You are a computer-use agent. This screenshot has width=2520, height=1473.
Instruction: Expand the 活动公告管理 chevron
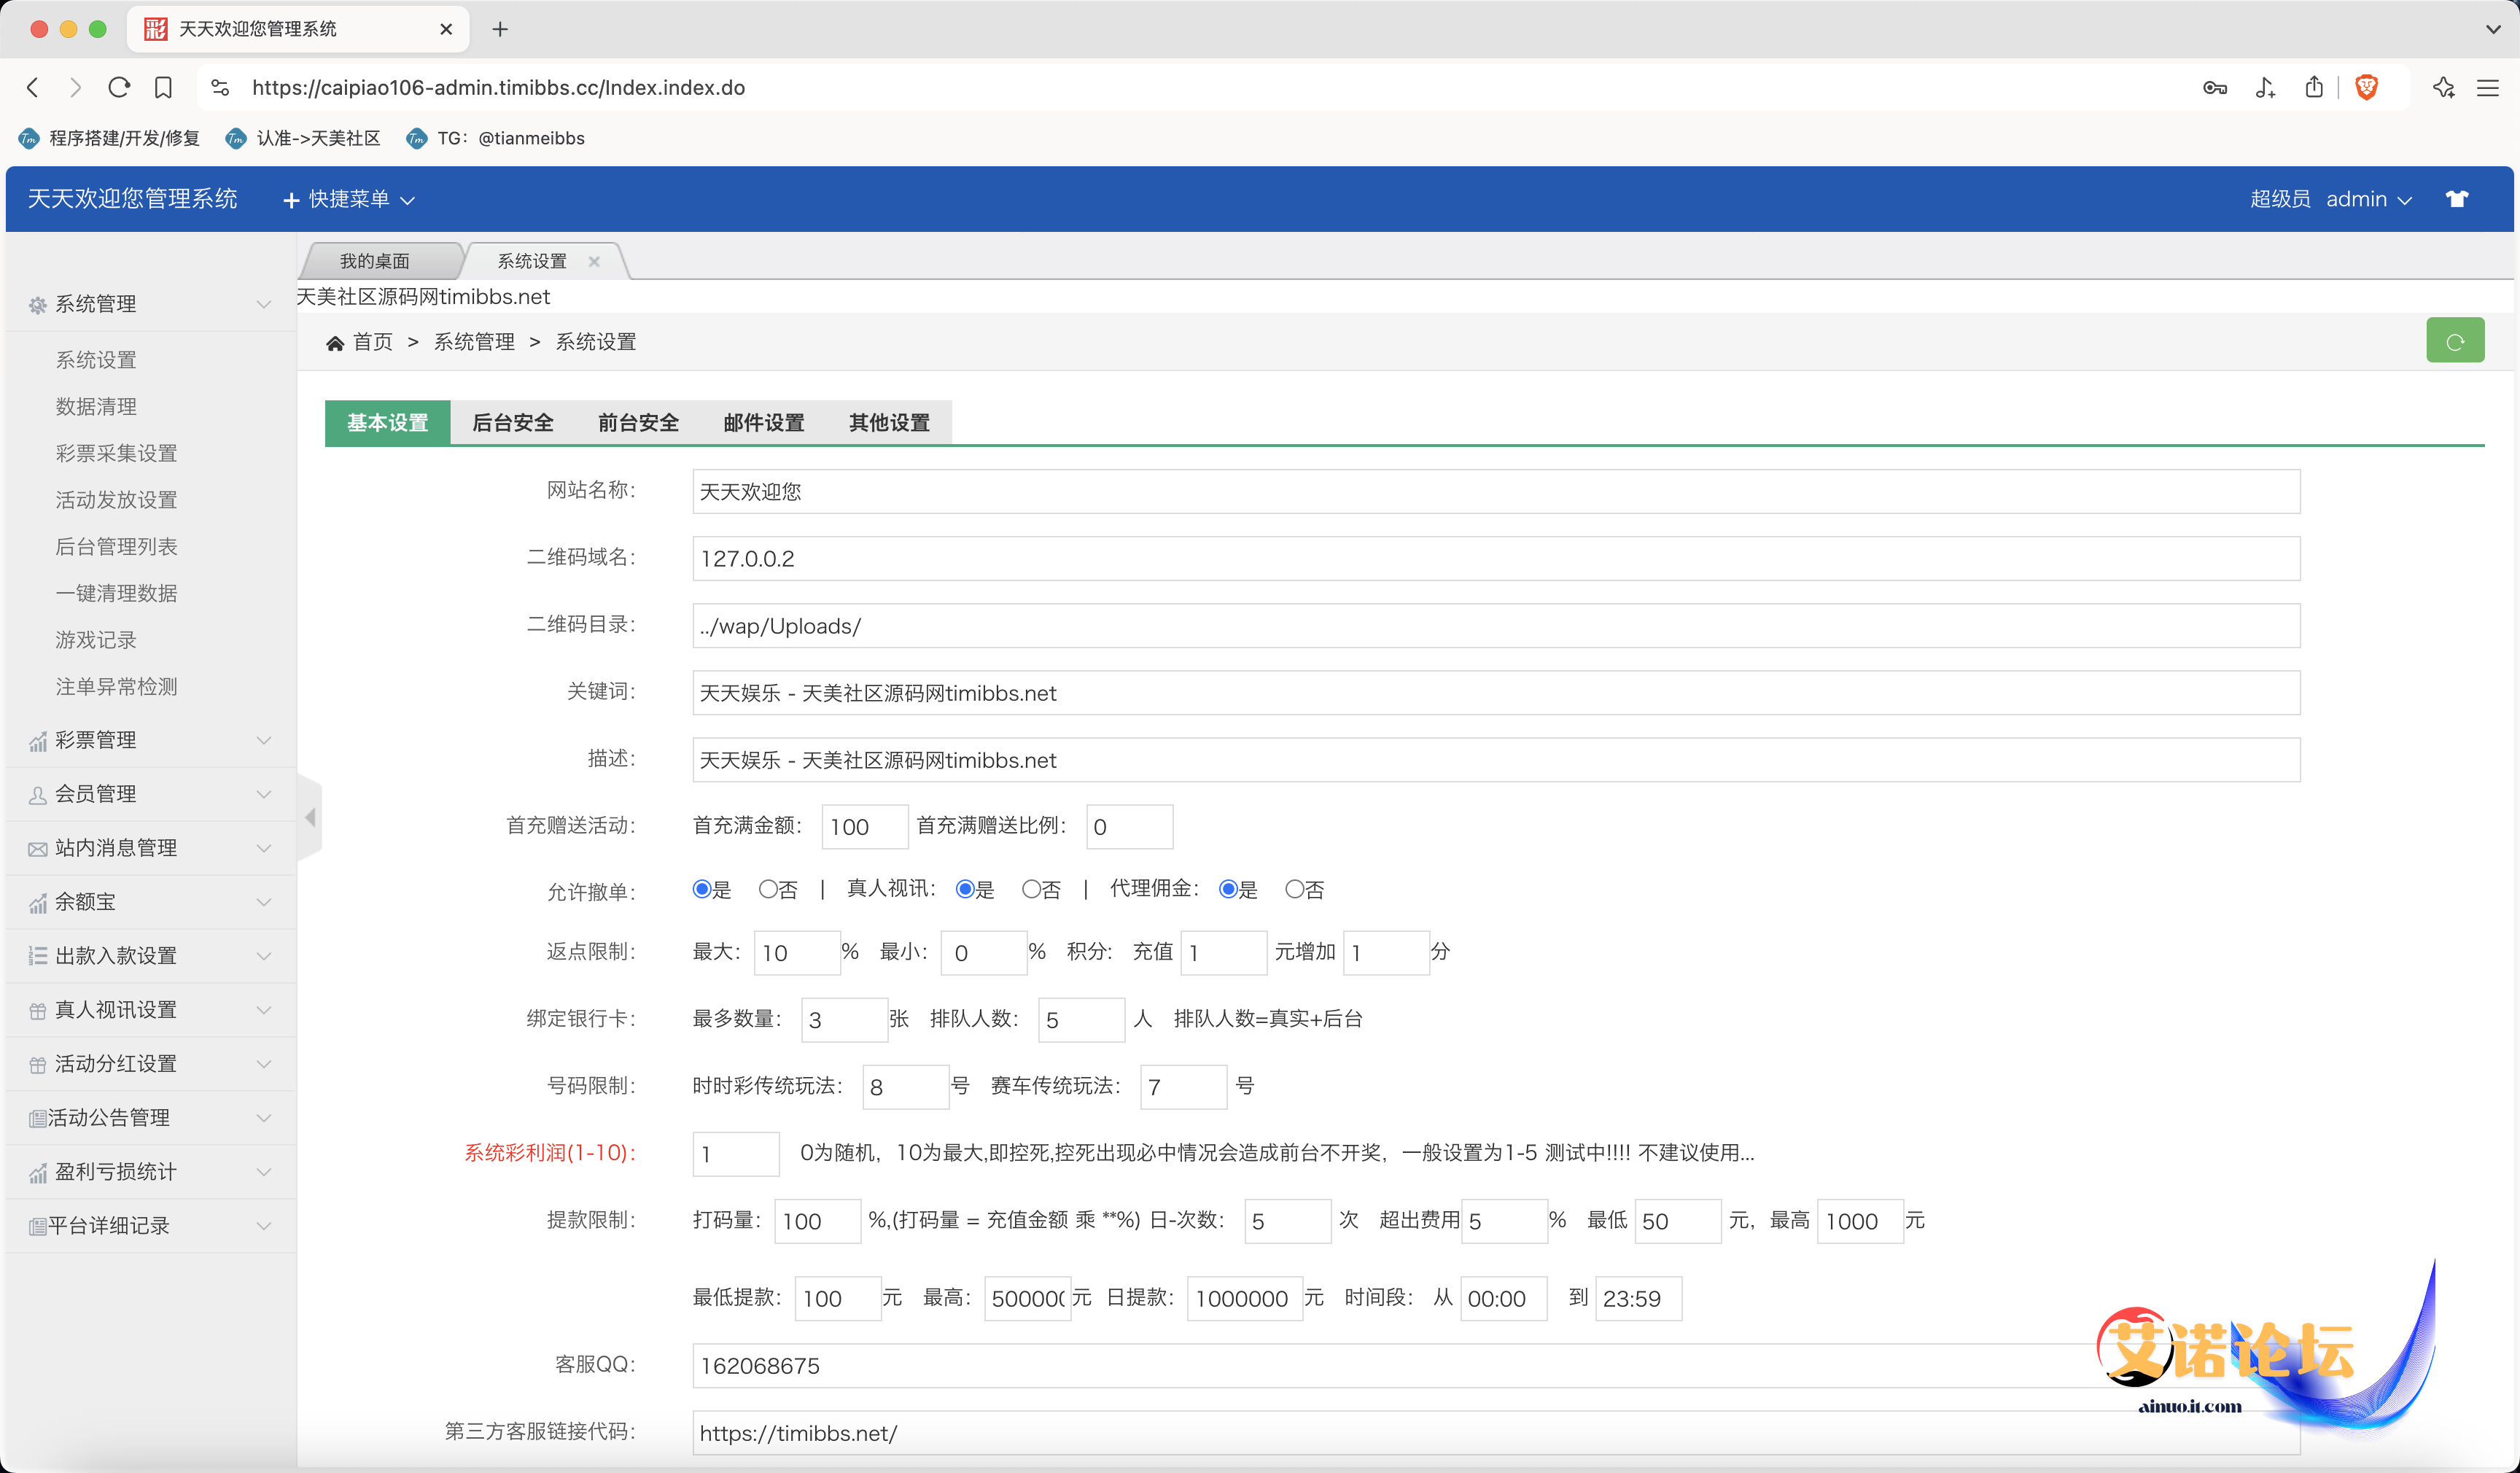tap(264, 1118)
